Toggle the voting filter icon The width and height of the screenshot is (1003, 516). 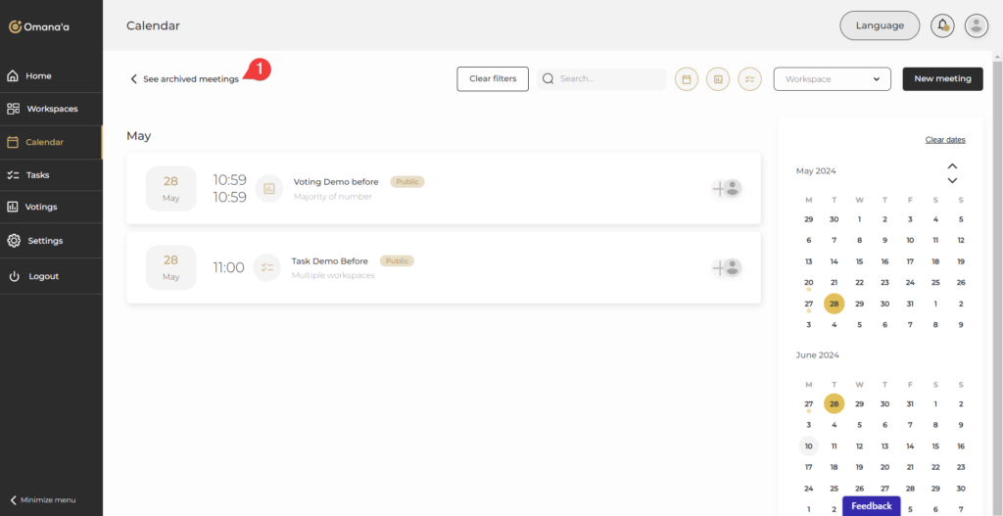(x=718, y=79)
